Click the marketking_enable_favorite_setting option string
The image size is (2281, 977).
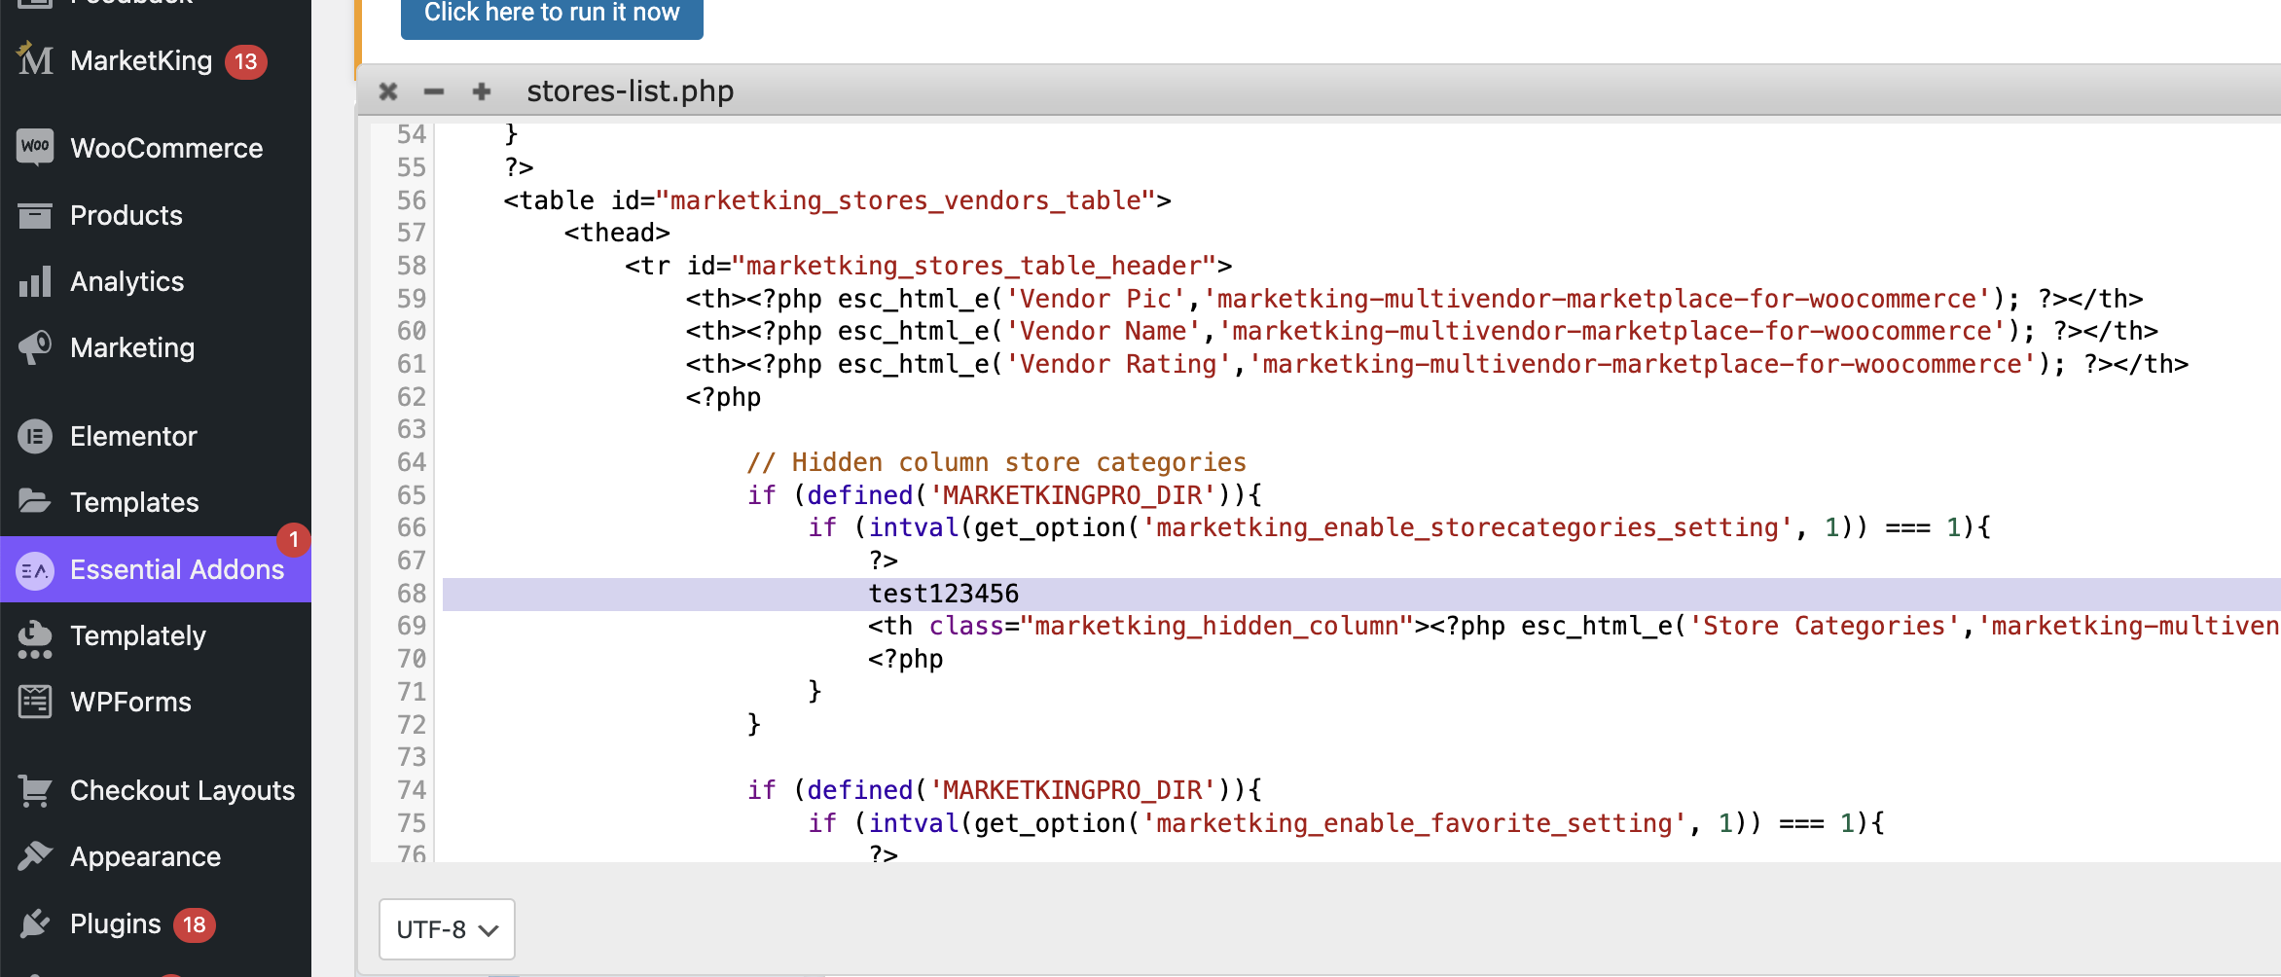coord(1414,823)
